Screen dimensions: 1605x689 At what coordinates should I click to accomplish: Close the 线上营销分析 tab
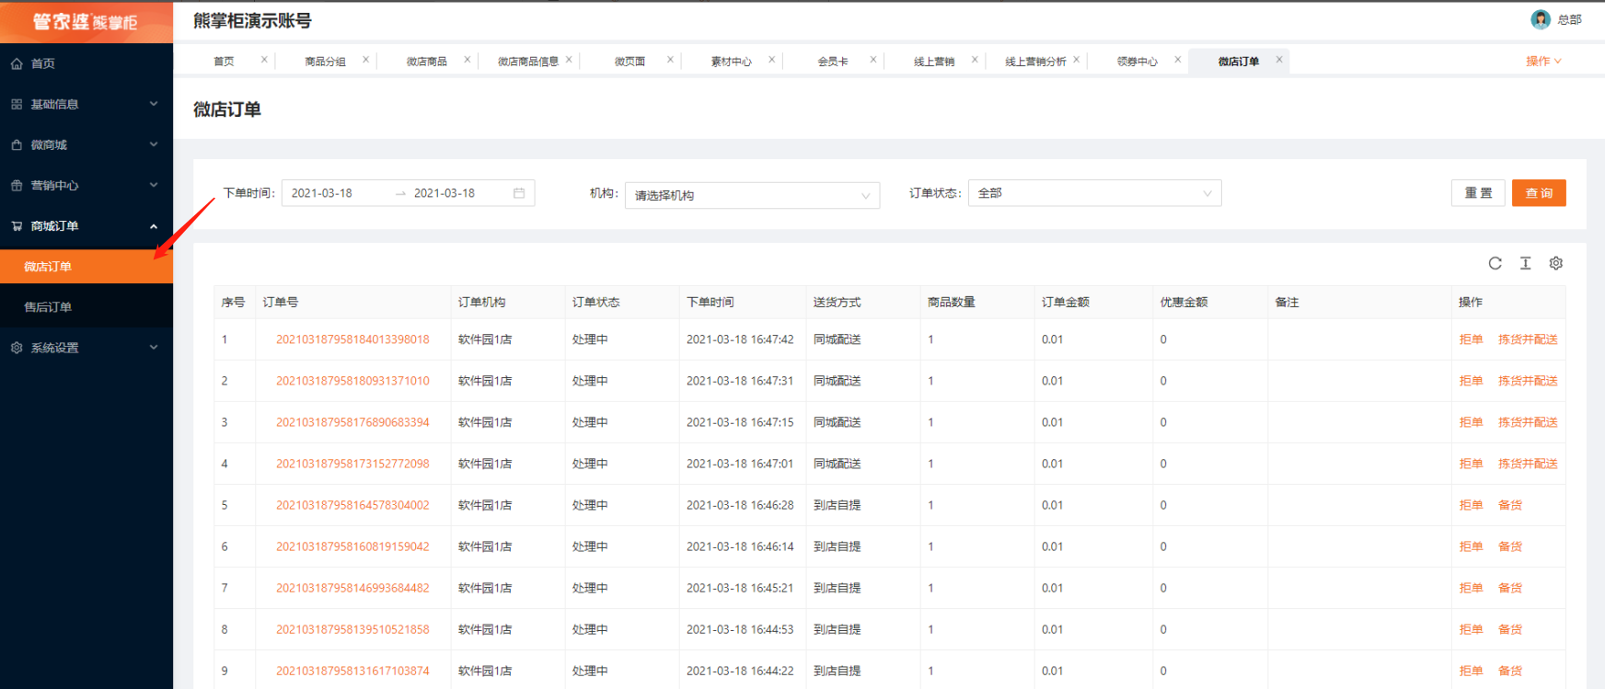tap(1076, 60)
